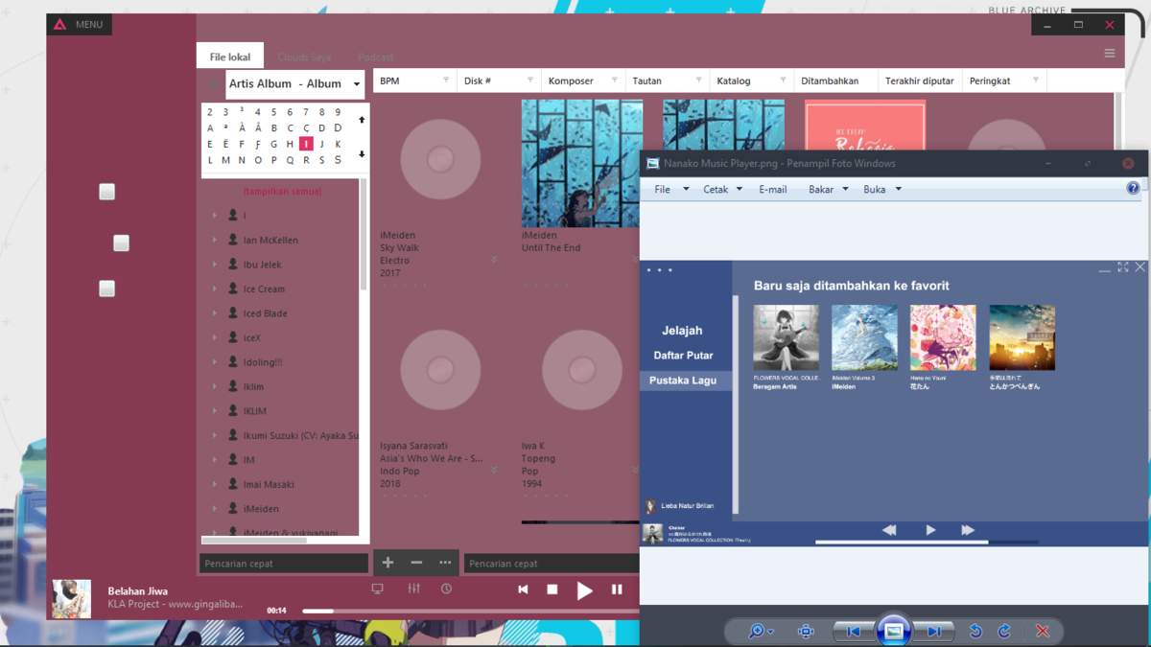Delete the photo with the red X icon
The height and width of the screenshot is (647, 1151).
coord(1043,631)
